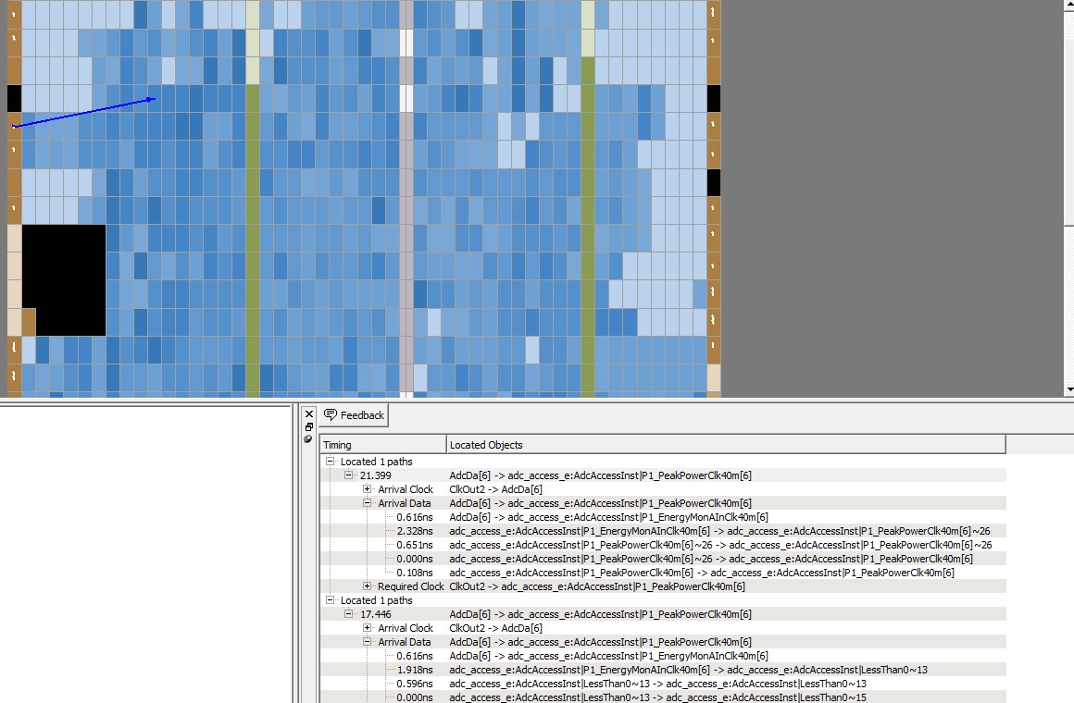Select the 0.108ns delay row
This screenshot has height=703, width=1074.
415,573
